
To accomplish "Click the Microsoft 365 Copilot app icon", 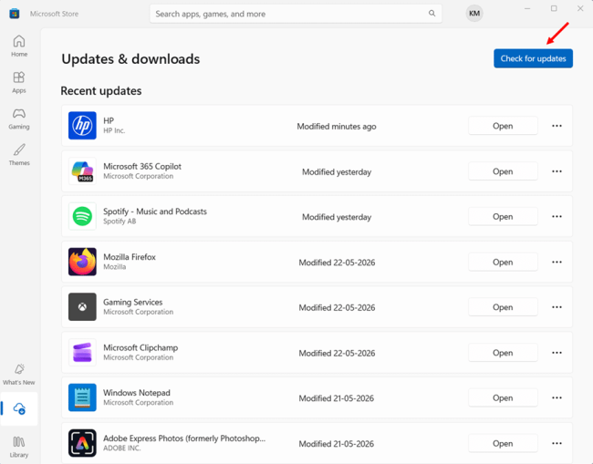I will 82,170.
